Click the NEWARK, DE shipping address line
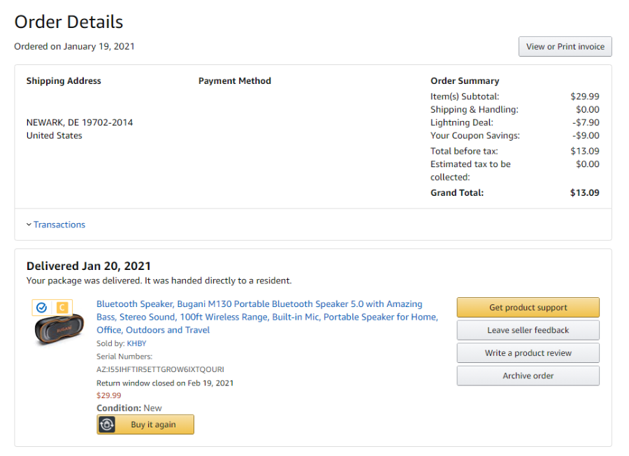The image size is (629, 456). pyautogui.click(x=80, y=122)
